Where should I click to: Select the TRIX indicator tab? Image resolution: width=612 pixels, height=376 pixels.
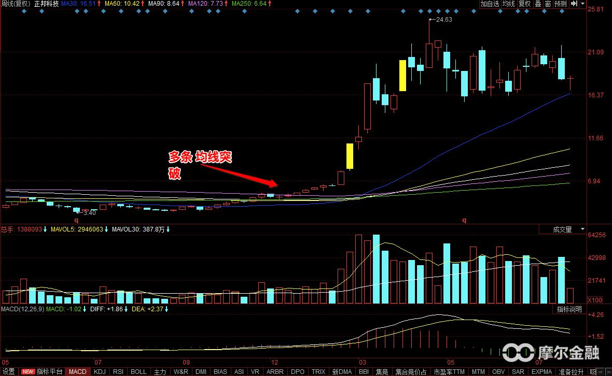click(x=318, y=372)
